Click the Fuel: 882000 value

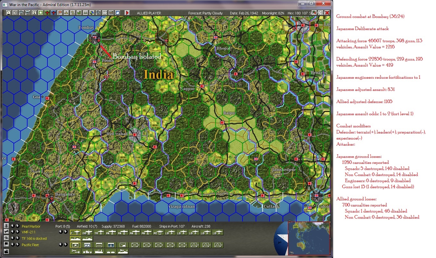point(142,226)
